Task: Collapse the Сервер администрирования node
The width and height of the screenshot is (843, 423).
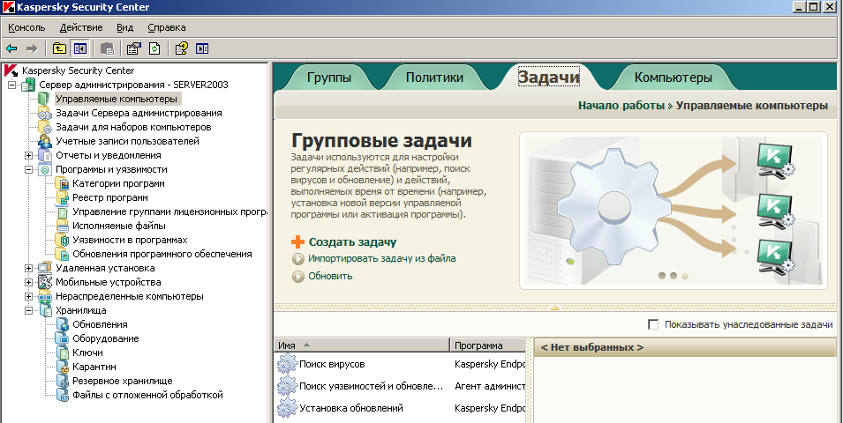Action: 11,85
